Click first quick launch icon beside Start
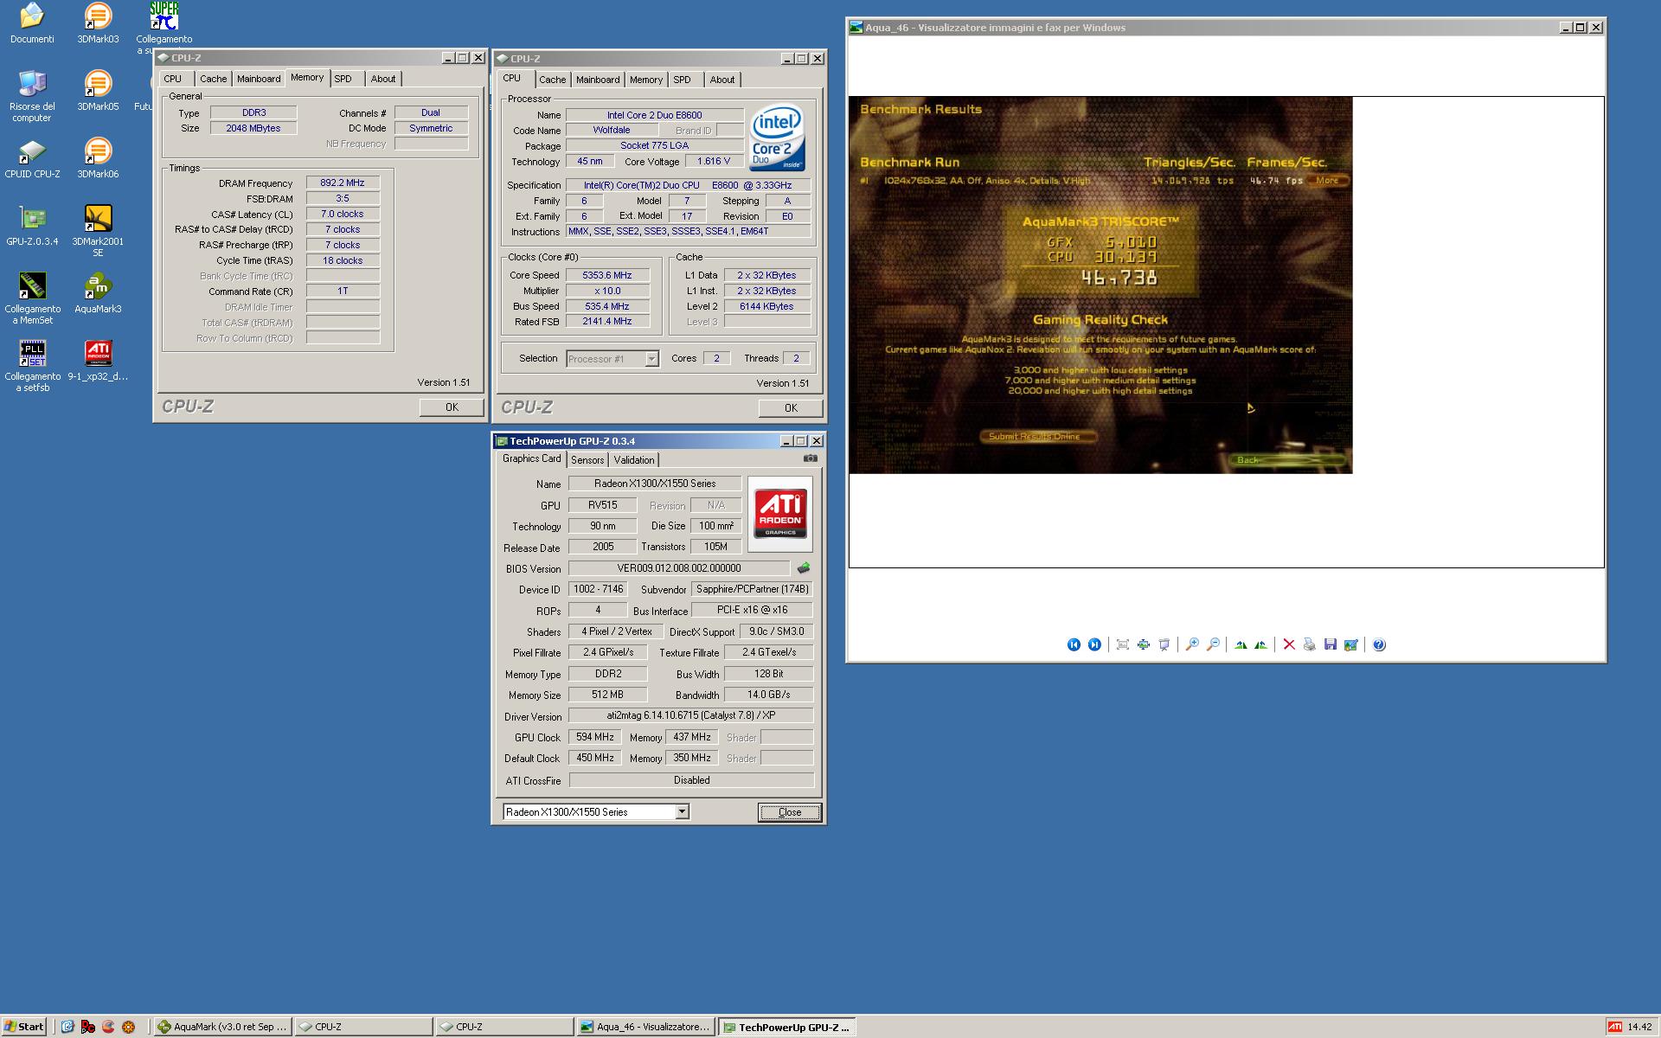1661x1038 pixels. [x=67, y=1027]
